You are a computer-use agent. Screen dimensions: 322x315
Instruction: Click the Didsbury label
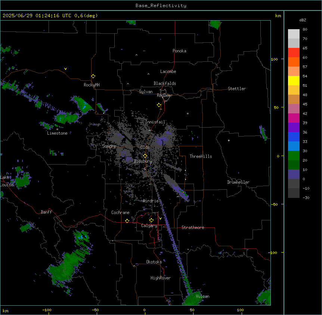143,161
